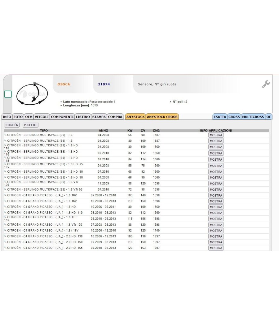Click the INFO APPLICAZIONI column header
Image resolution: width=279 pixels, height=325 pixels.
coord(216,131)
